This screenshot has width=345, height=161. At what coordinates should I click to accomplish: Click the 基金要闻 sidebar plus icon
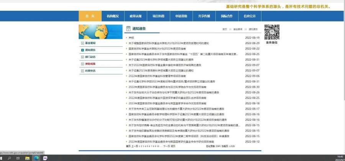coord(82,43)
